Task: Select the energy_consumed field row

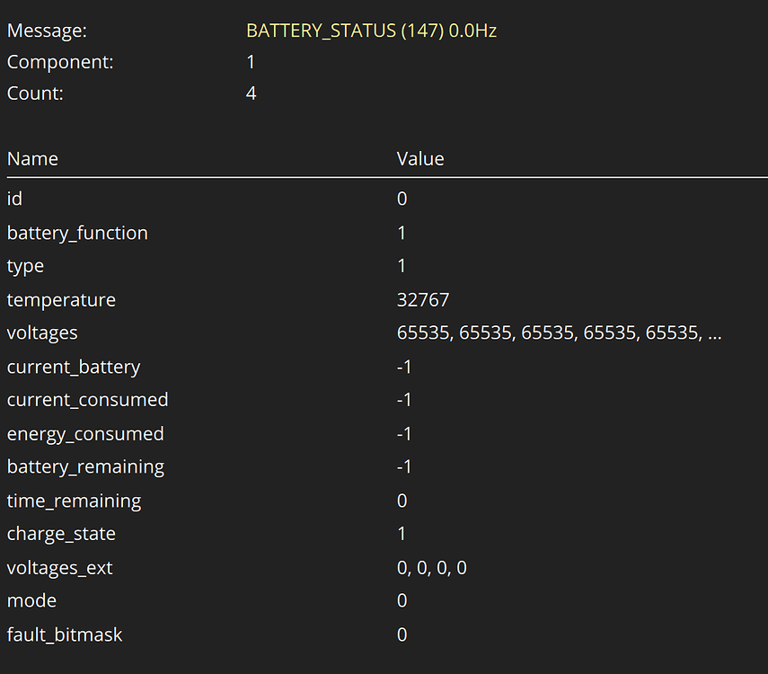Action: [x=84, y=433]
